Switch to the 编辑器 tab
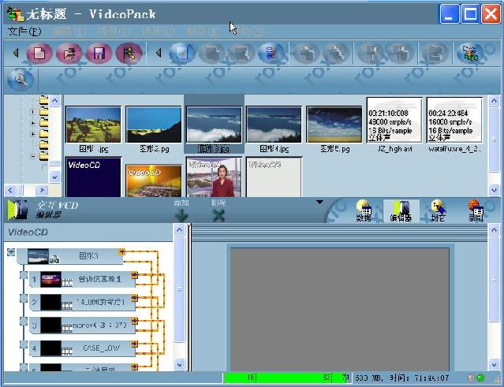 point(402,211)
